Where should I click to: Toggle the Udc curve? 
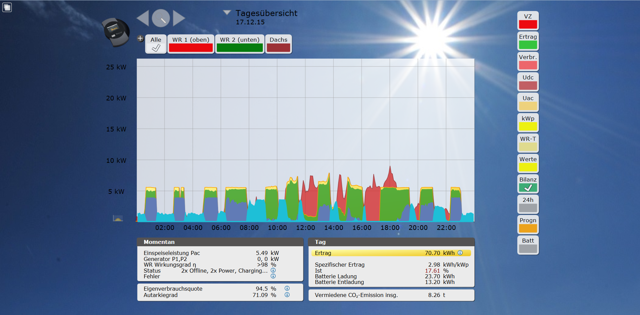[528, 82]
